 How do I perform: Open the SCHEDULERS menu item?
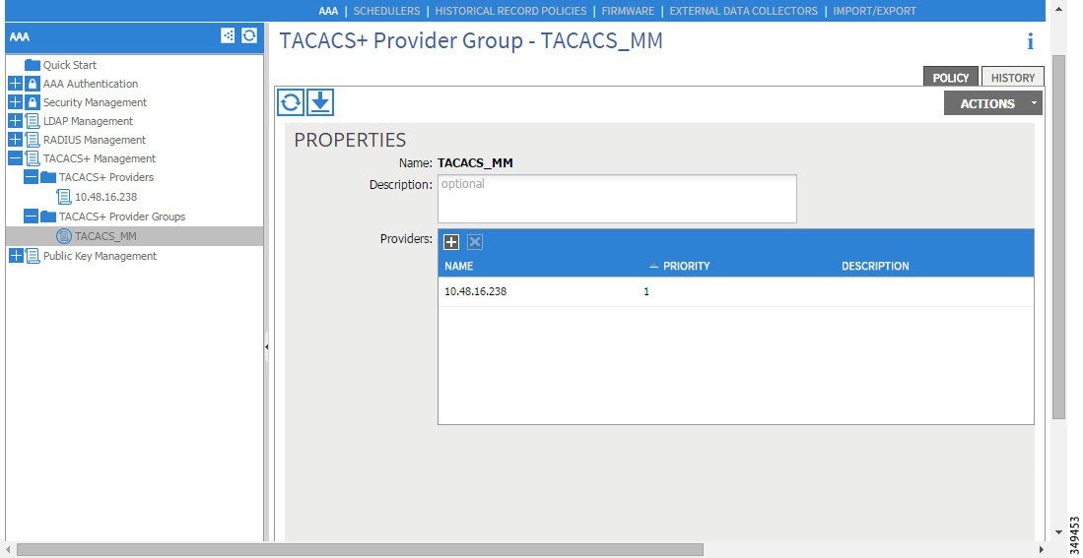(x=386, y=11)
